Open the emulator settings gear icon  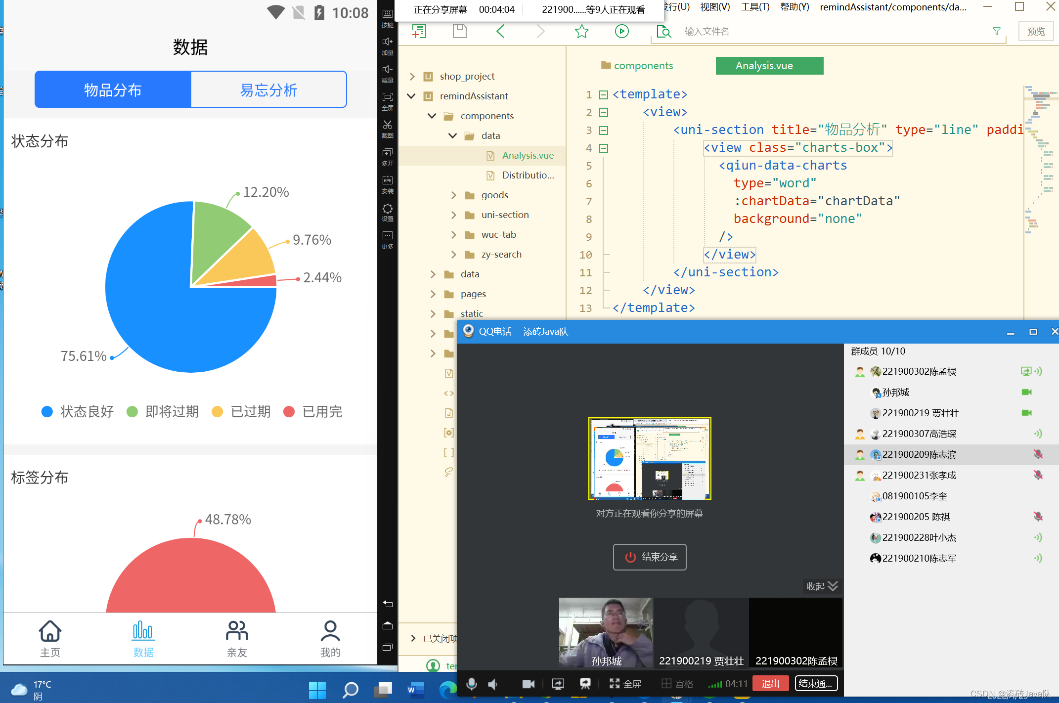pos(388,209)
